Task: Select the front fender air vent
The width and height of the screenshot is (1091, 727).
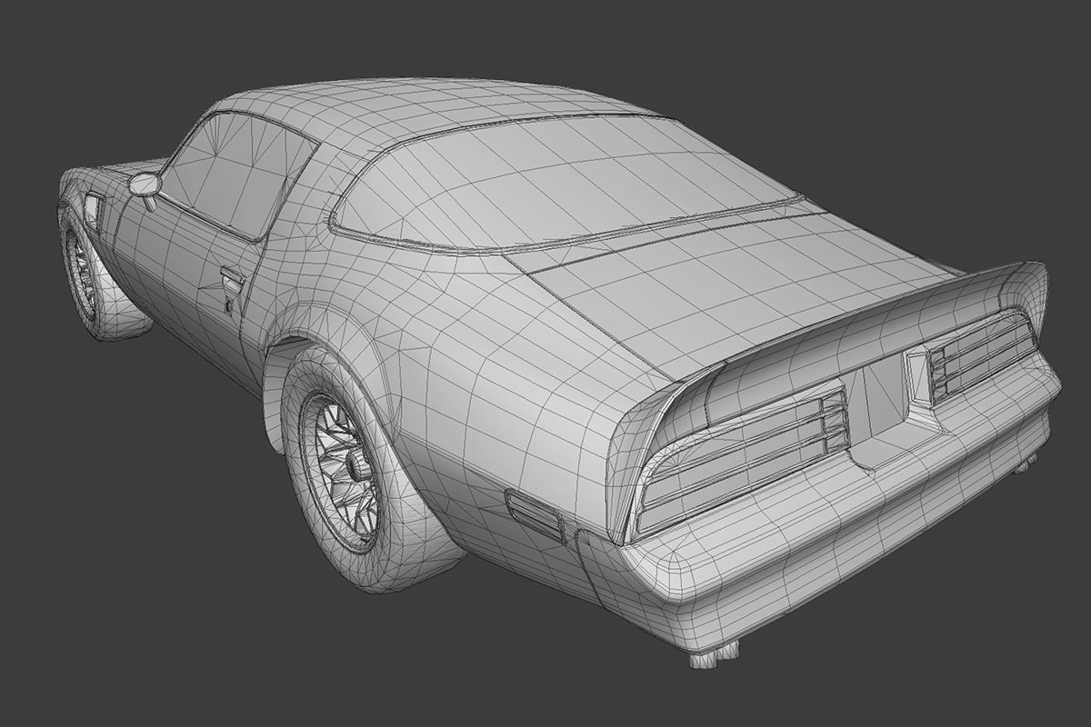Action: click(x=92, y=208)
